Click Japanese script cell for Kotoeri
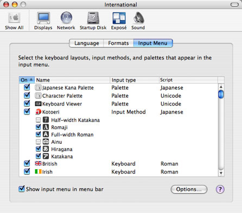 (x=171, y=112)
